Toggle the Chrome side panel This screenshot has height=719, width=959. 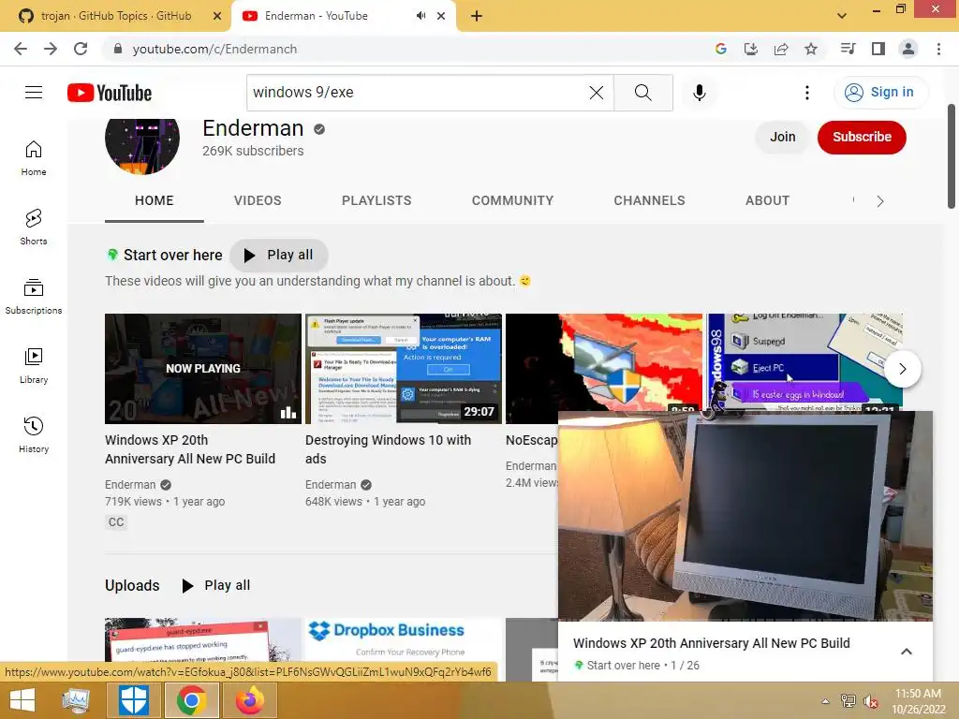(x=878, y=49)
